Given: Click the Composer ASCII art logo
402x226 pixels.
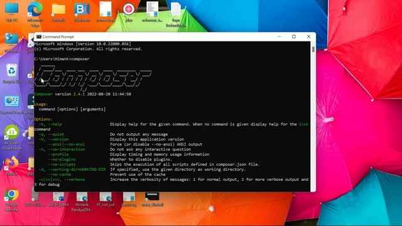Looking at the screenshot, I should tap(93, 78).
